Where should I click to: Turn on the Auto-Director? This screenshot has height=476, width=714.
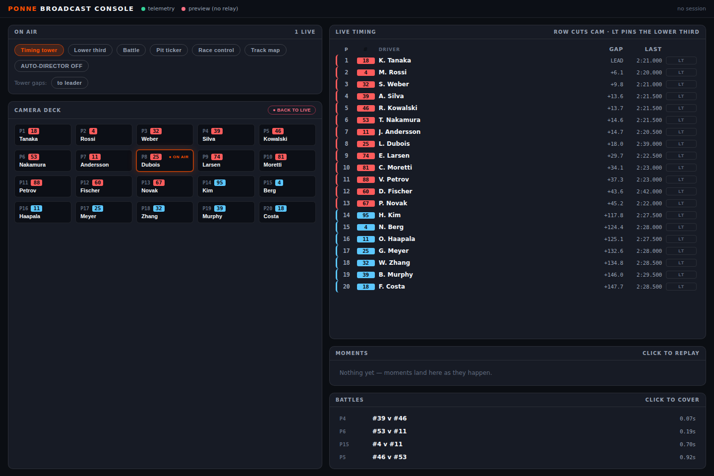click(x=52, y=66)
